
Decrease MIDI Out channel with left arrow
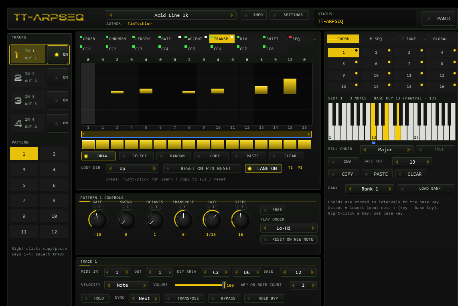(x=150, y=272)
